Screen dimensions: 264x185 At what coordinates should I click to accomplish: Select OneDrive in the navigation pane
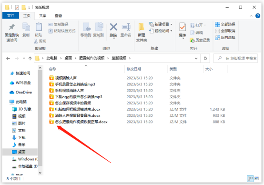coord(21,92)
